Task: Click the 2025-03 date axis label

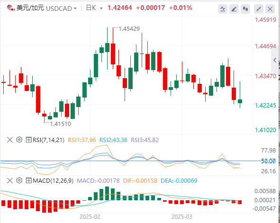Action: (x=182, y=217)
